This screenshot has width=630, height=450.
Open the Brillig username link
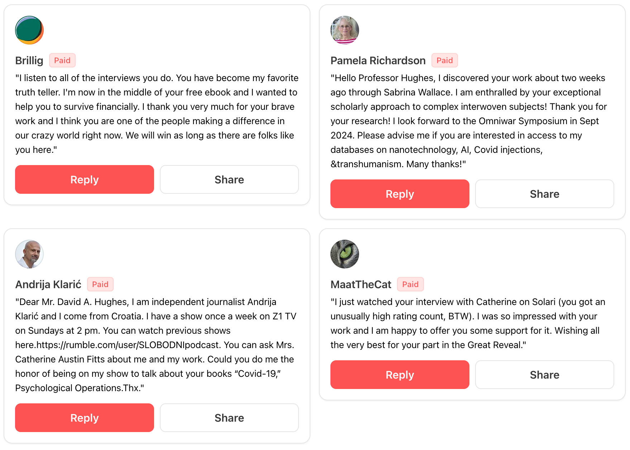[29, 61]
